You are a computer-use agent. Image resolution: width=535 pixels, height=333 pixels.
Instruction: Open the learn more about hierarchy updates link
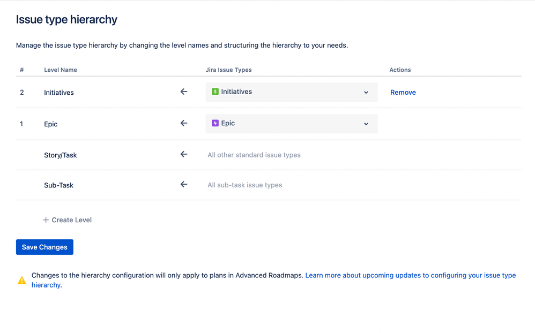coord(410,275)
